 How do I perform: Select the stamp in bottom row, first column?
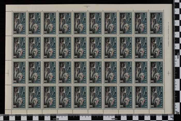coord(19,97)
